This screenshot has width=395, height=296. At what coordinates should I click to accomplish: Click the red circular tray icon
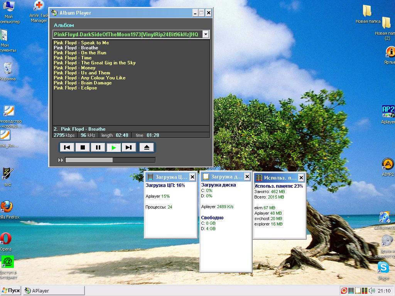click(344, 291)
